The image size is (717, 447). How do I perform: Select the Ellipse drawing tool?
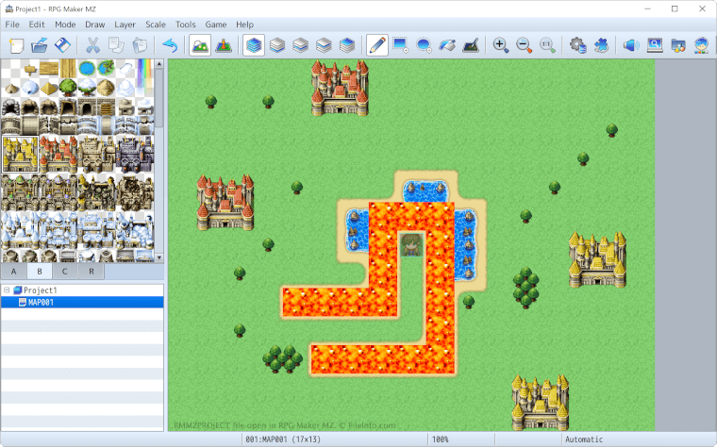pos(424,44)
